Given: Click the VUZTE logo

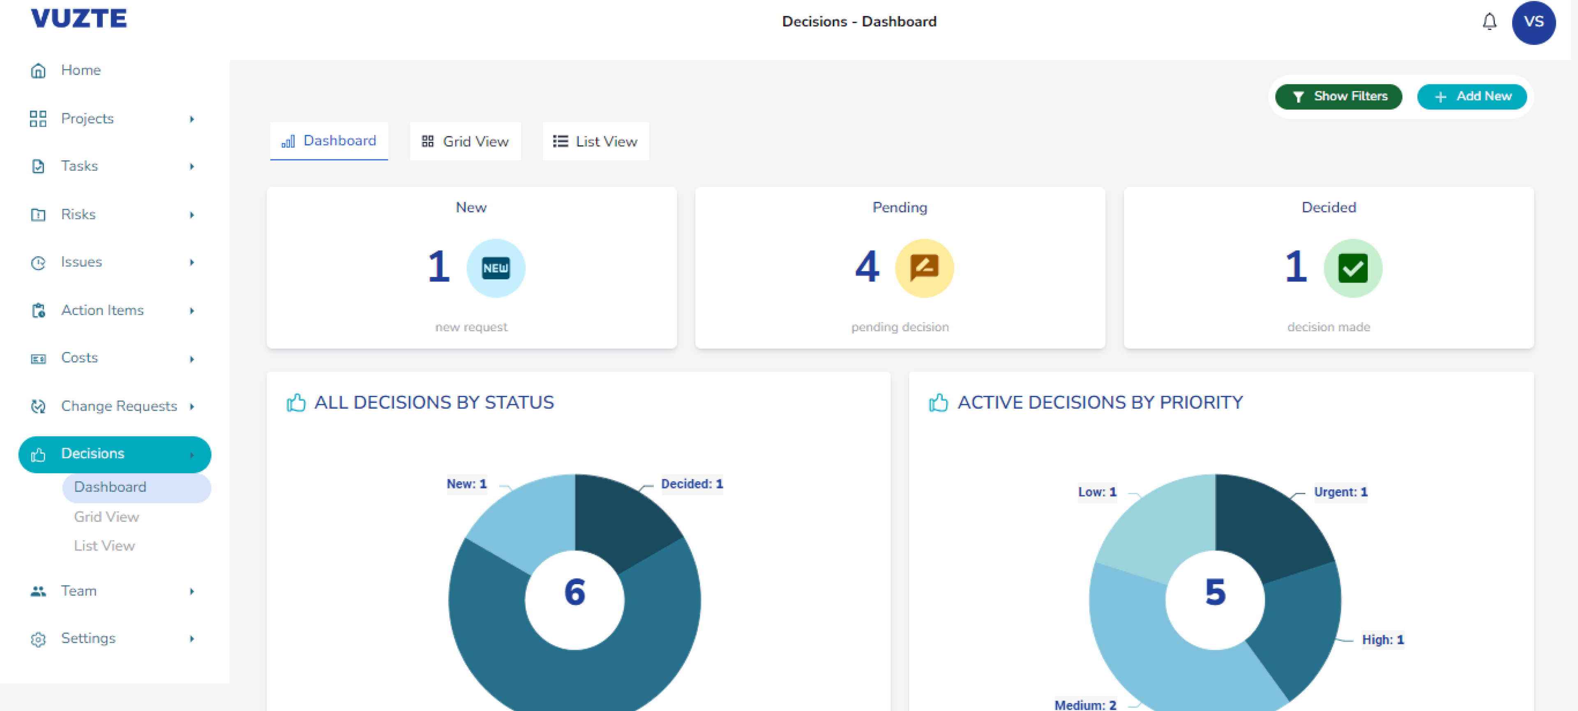Looking at the screenshot, I should [x=79, y=18].
